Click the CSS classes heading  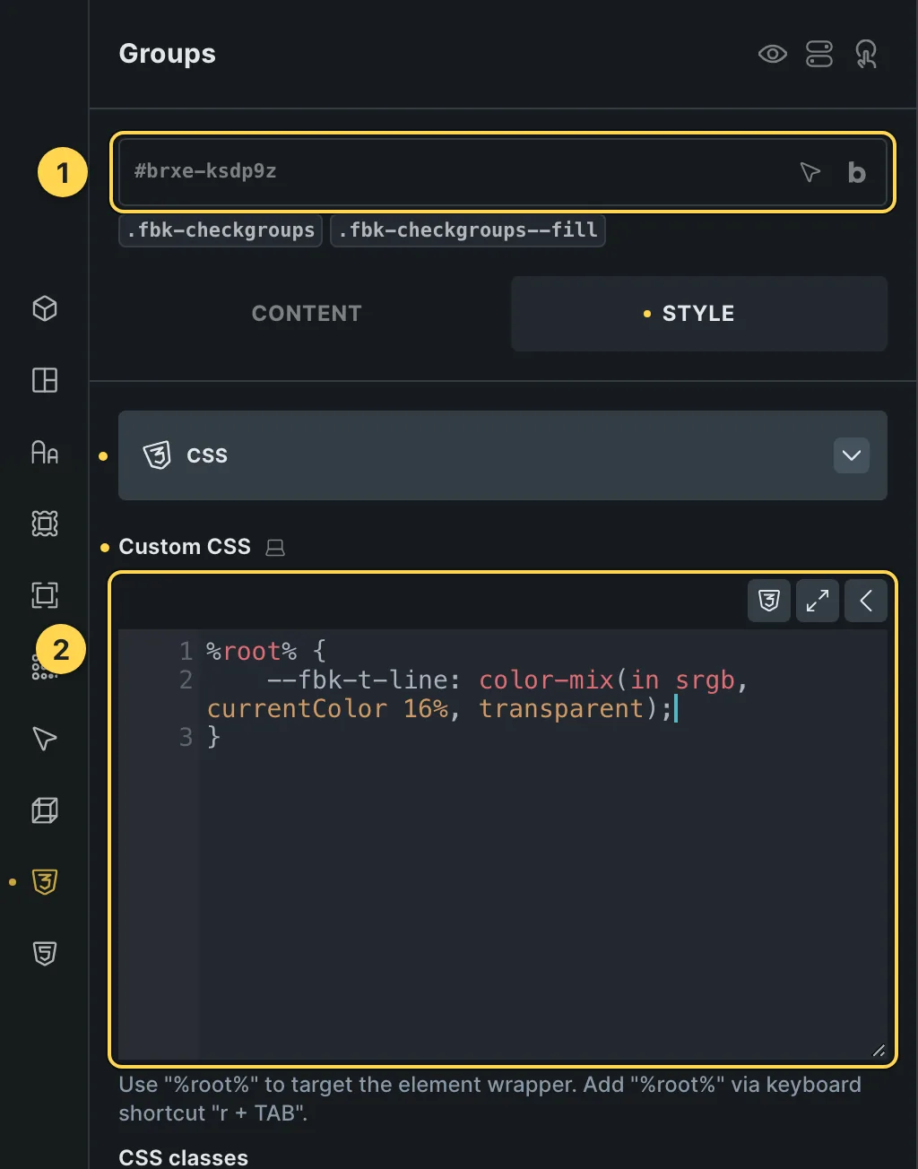tap(184, 1156)
